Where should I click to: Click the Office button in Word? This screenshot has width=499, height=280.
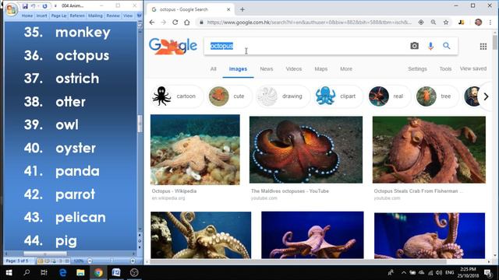pos(12,9)
